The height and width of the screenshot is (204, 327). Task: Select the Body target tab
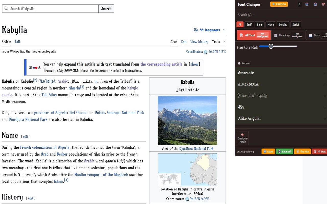[x=317, y=35]
